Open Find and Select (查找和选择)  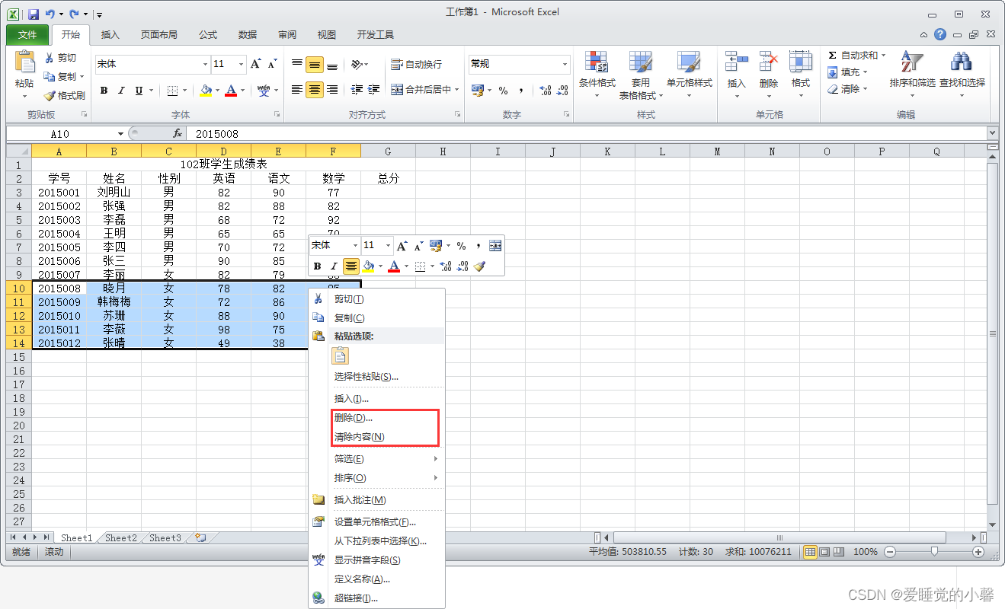(962, 76)
